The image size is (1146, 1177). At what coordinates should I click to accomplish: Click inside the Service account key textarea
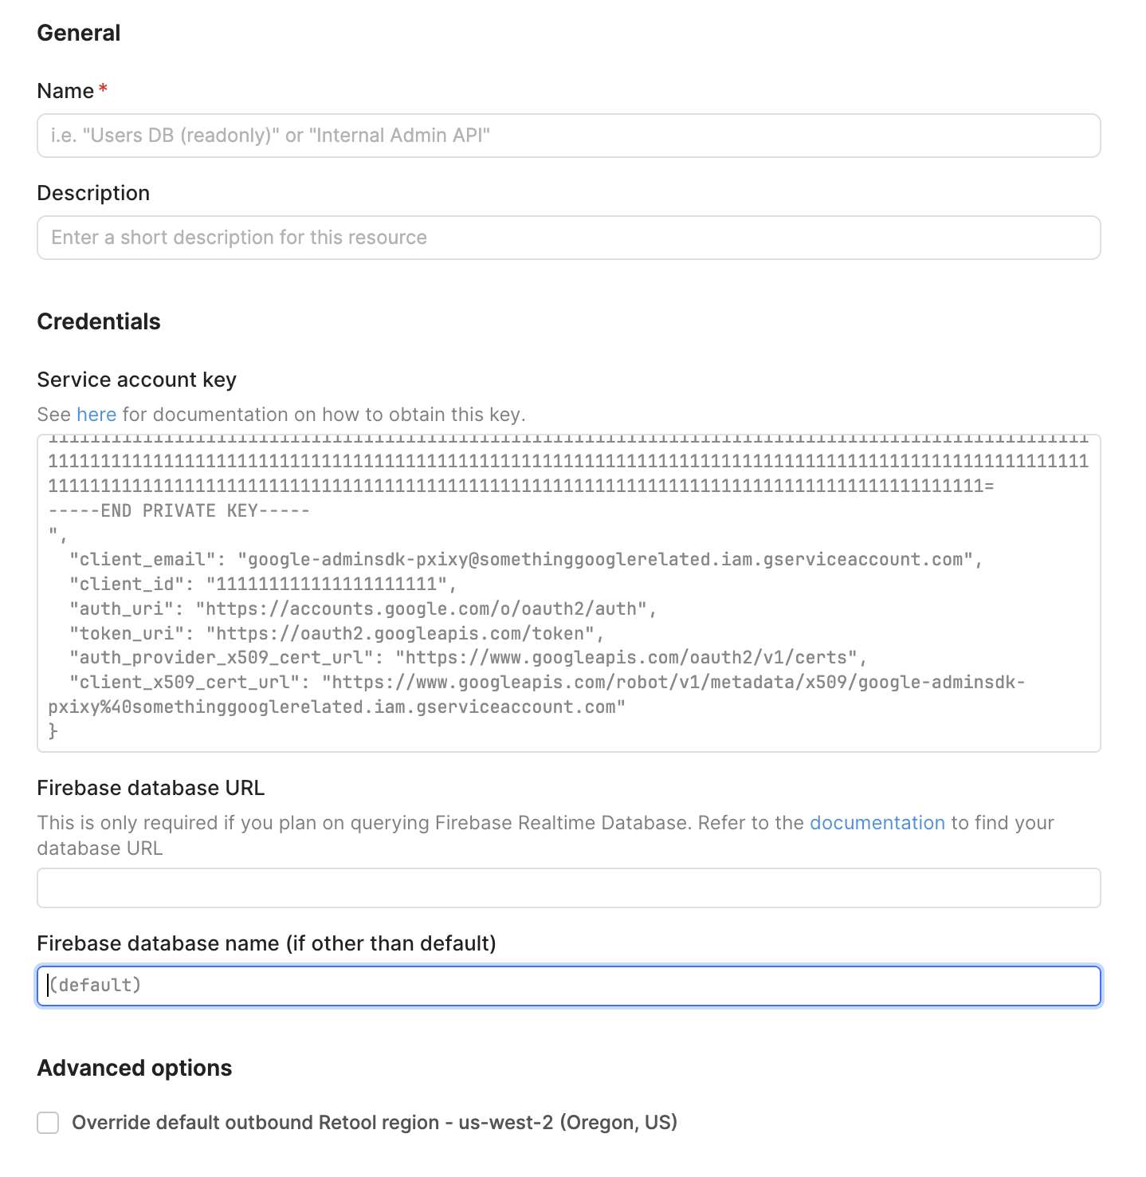[x=568, y=593]
